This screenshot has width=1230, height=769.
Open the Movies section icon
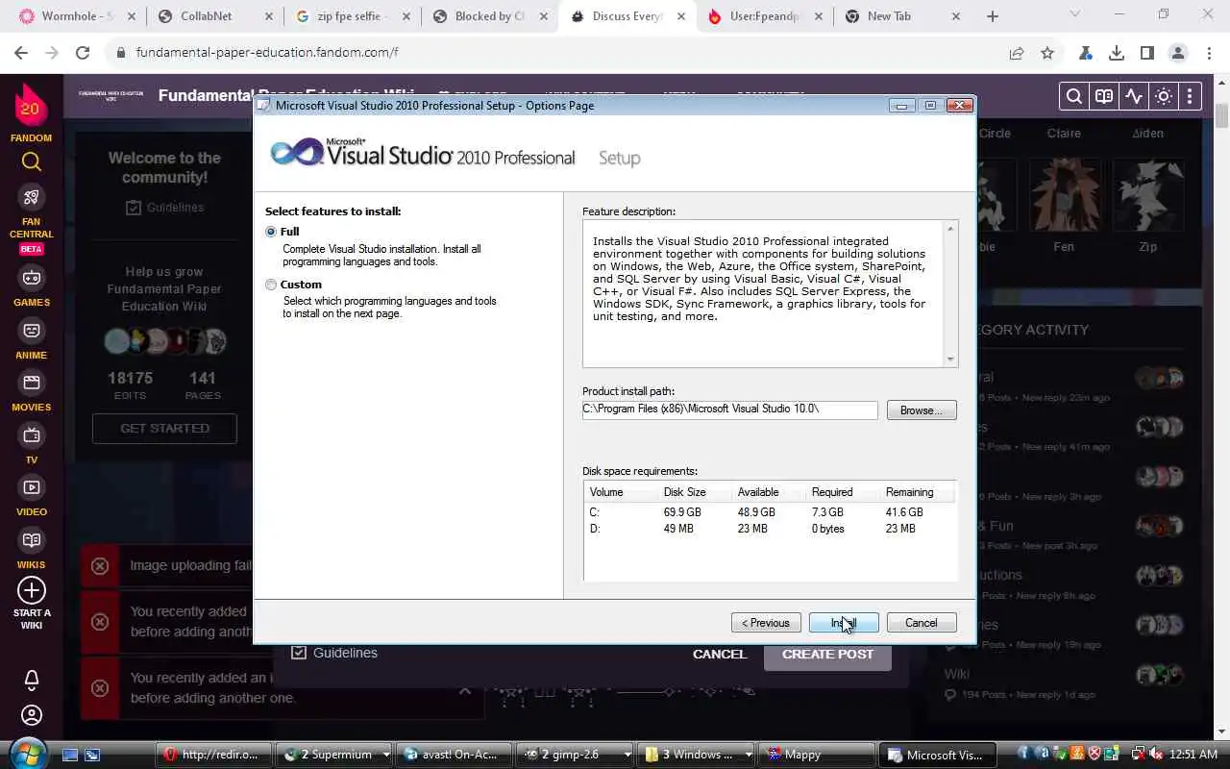(32, 383)
